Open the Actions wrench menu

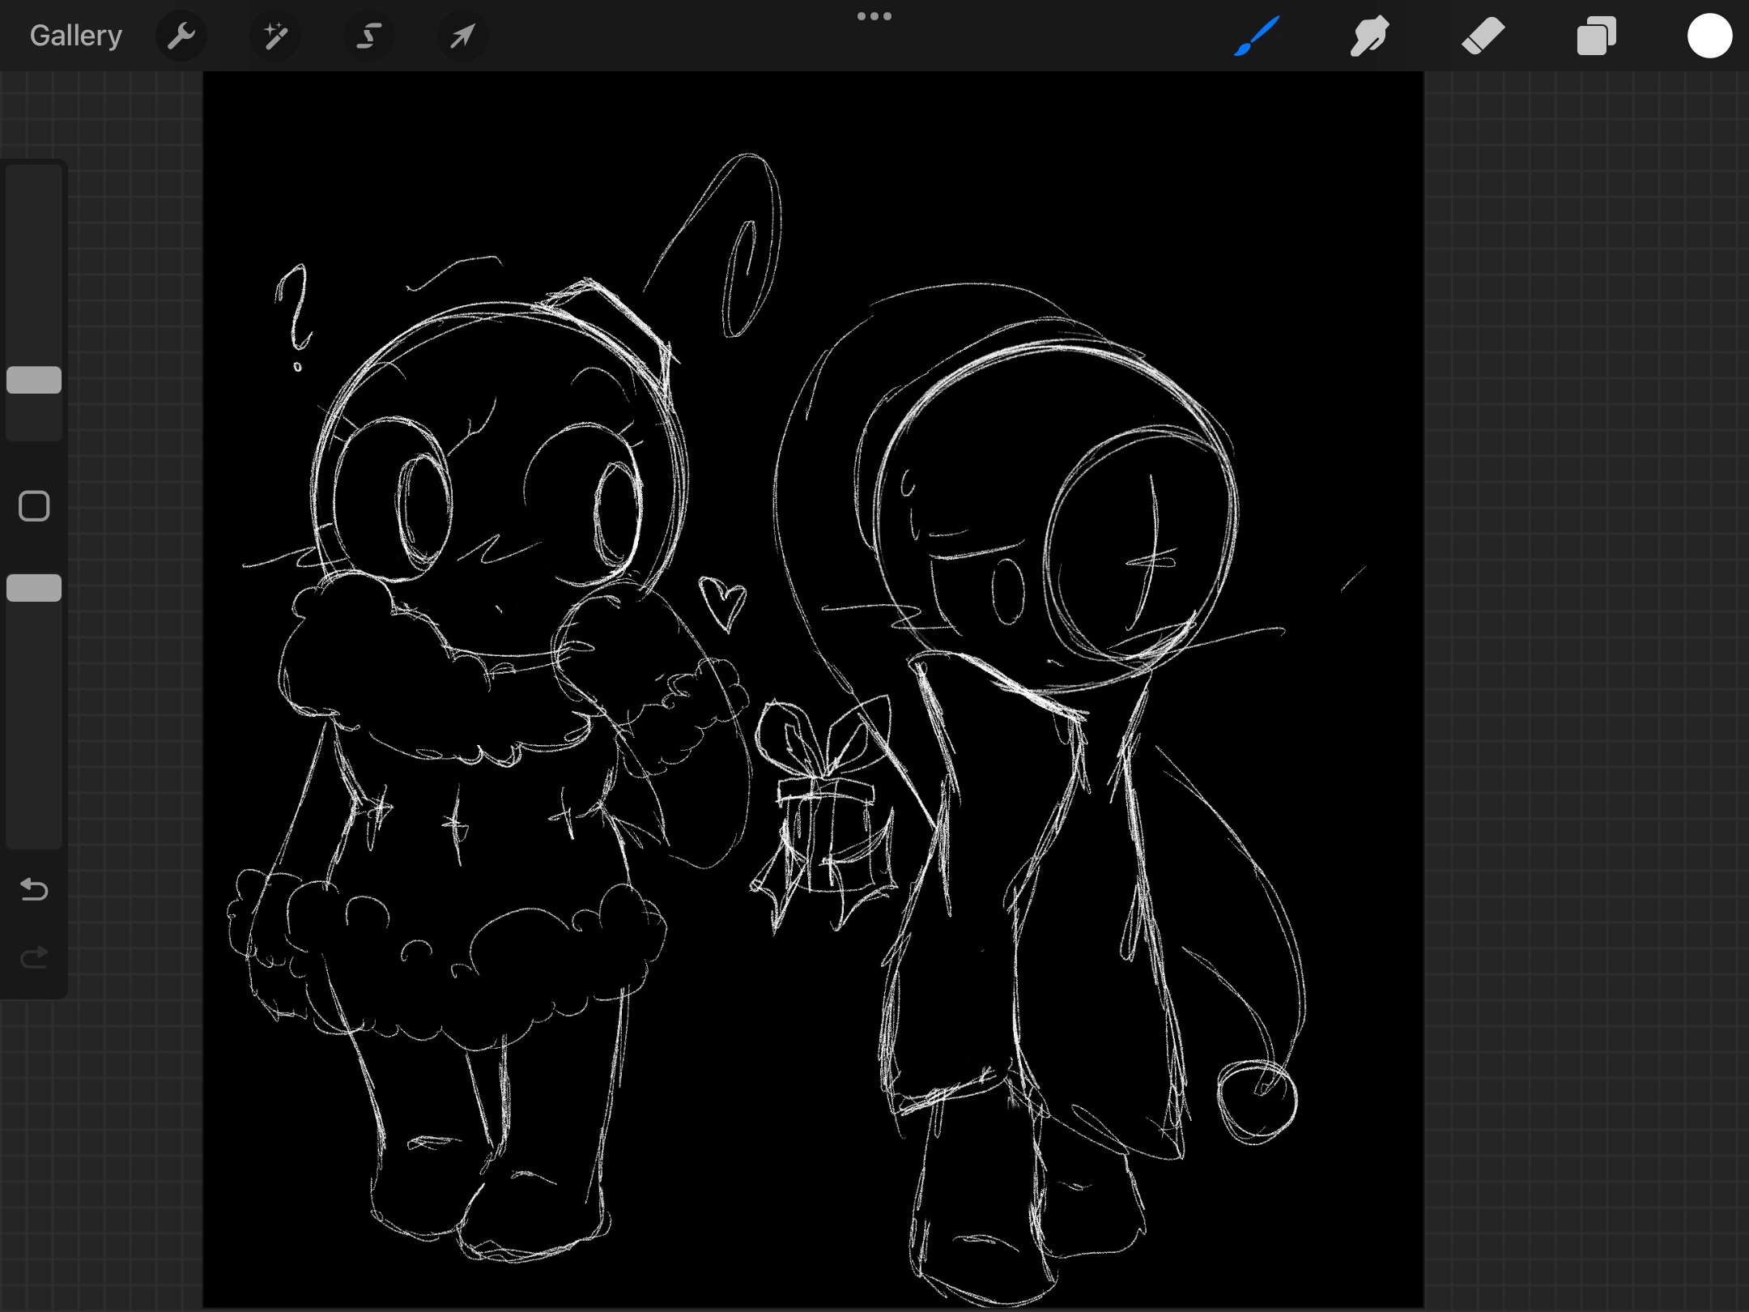pyautogui.click(x=181, y=36)
